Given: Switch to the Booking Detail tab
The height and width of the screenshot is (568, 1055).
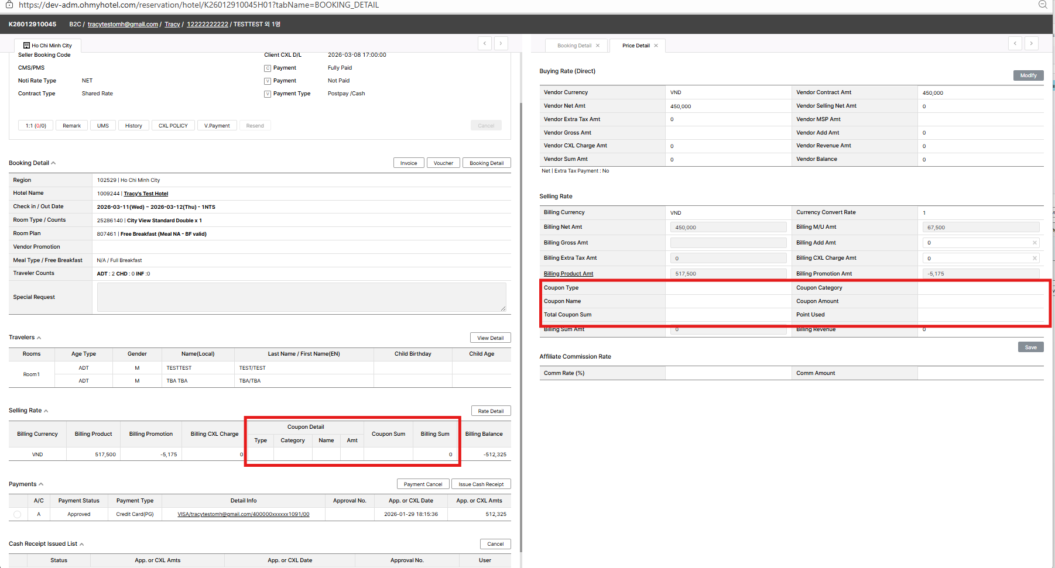Looking at the screenshot, I should tap(574, 46).
